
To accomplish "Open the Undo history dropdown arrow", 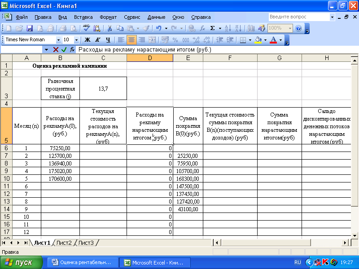I will click(x=166, y=29).
